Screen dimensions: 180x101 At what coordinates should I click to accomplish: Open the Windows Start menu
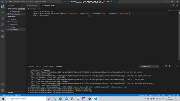[x=3, y=98]
